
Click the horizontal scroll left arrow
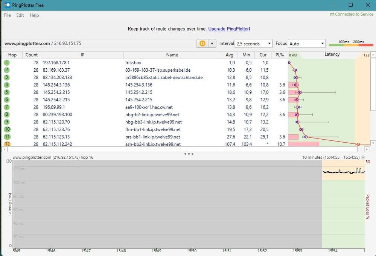click(x=4, y=149)
